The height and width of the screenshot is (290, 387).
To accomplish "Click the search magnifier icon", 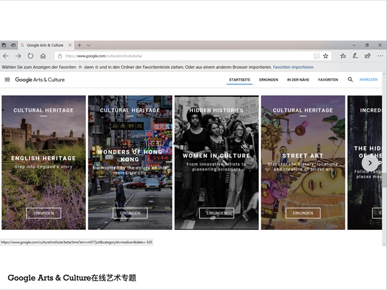I will coord(350,79).
